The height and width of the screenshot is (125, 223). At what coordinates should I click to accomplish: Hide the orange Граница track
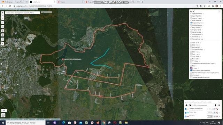(186, 109)
